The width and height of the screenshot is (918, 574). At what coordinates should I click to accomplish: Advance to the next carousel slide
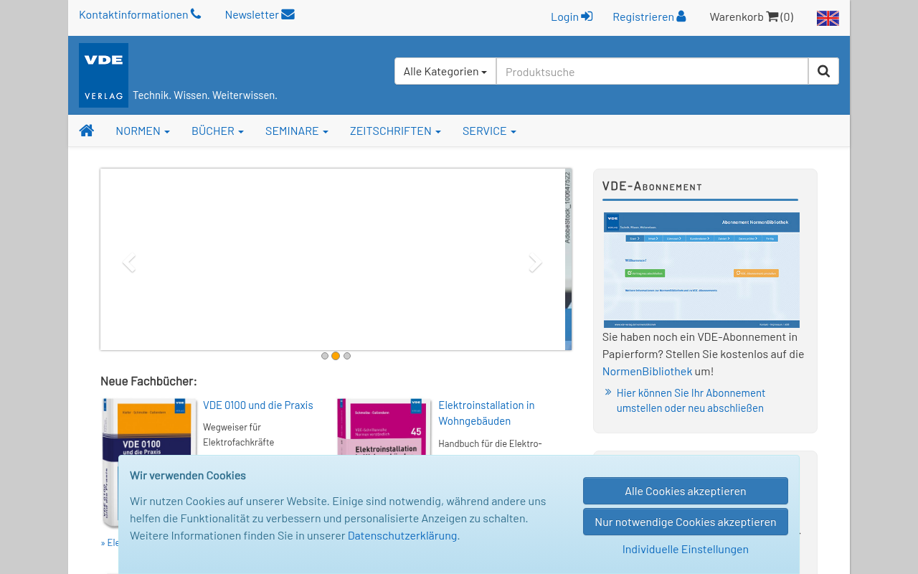point(535,263)
